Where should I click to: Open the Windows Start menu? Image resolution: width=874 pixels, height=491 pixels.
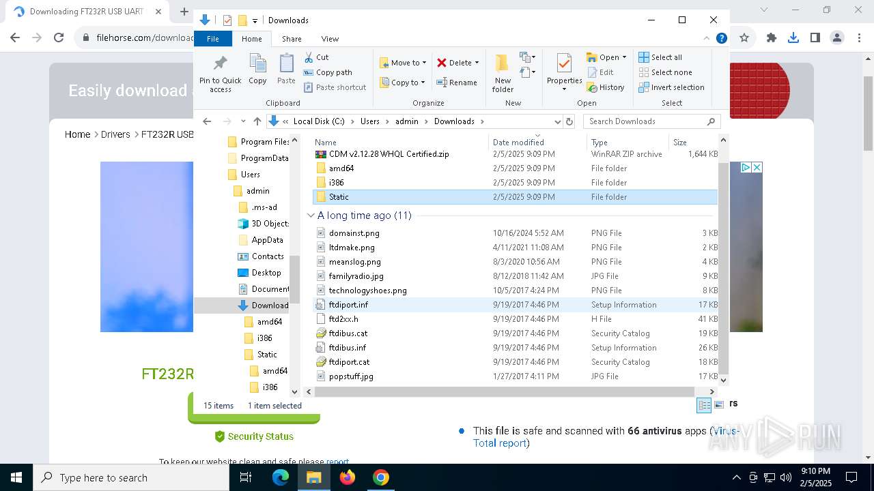pos(16,477)
